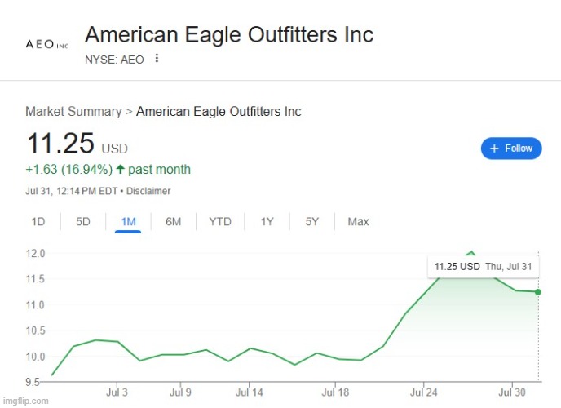
Task: Show the Max price history
Action: tap(358, 221)
